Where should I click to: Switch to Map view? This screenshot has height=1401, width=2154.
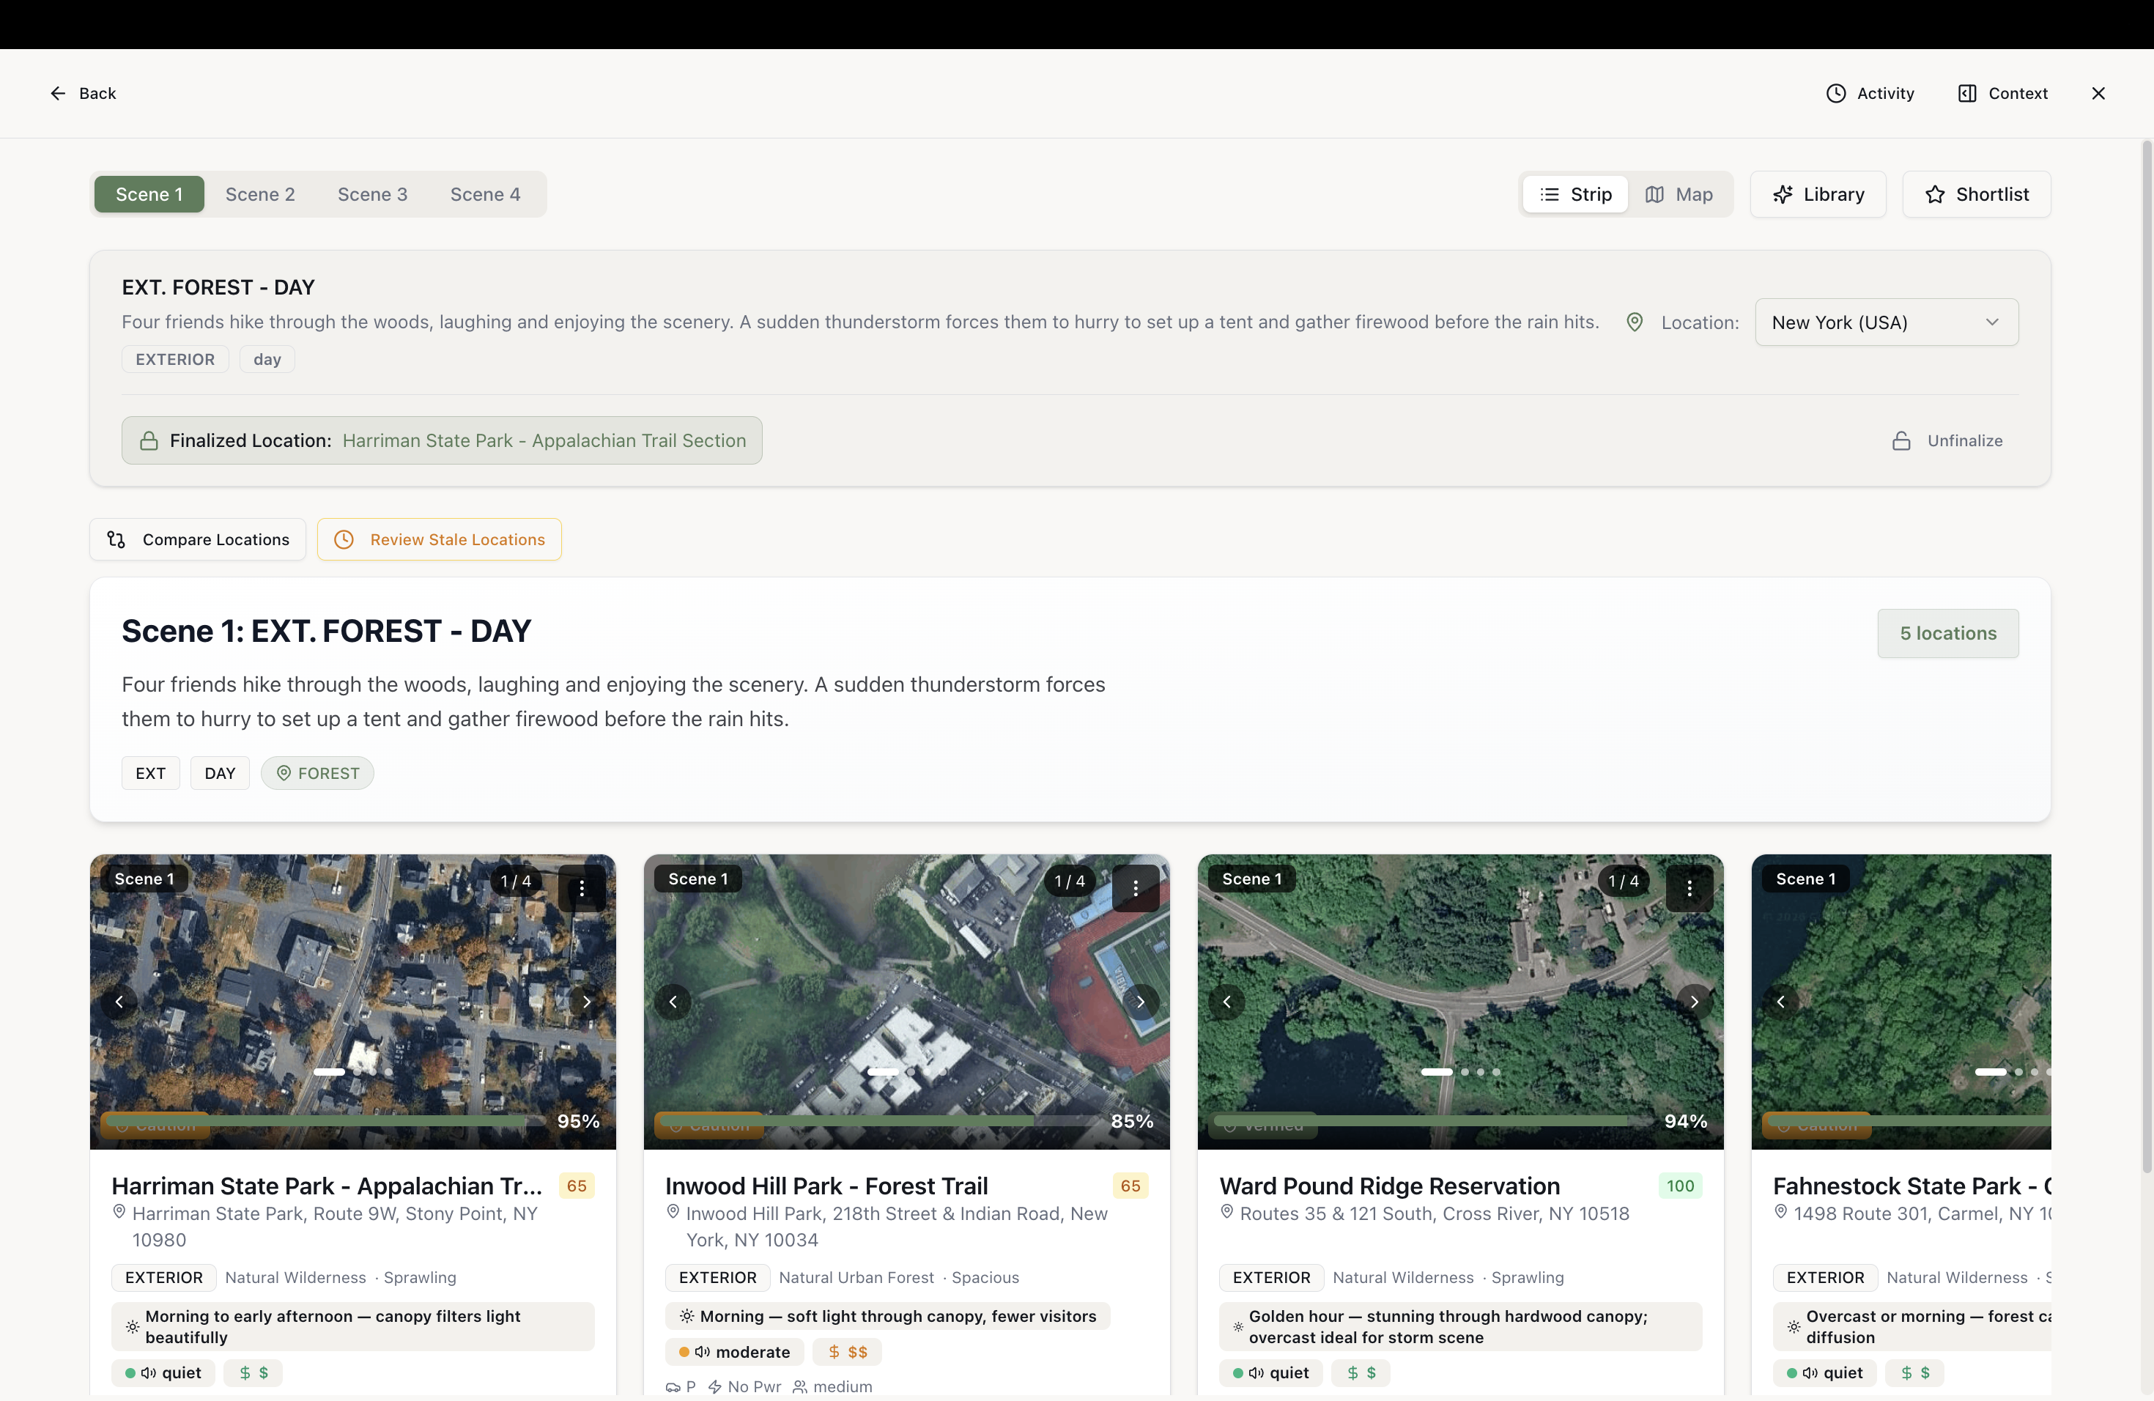tap(1679, 193)
